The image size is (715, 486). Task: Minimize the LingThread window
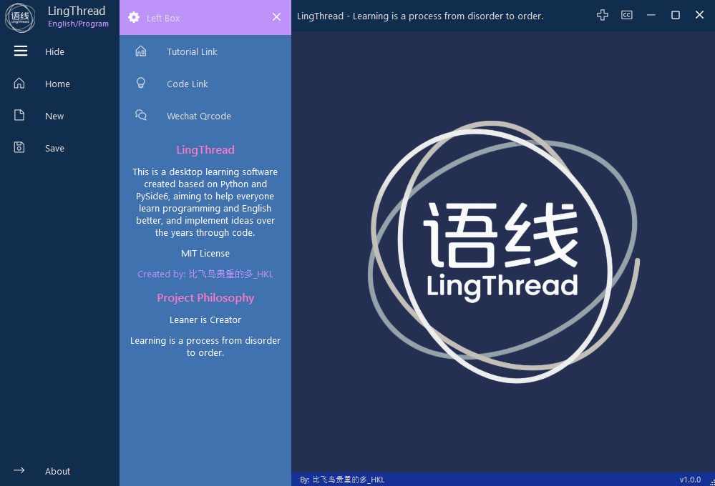[x=651, y=15]
